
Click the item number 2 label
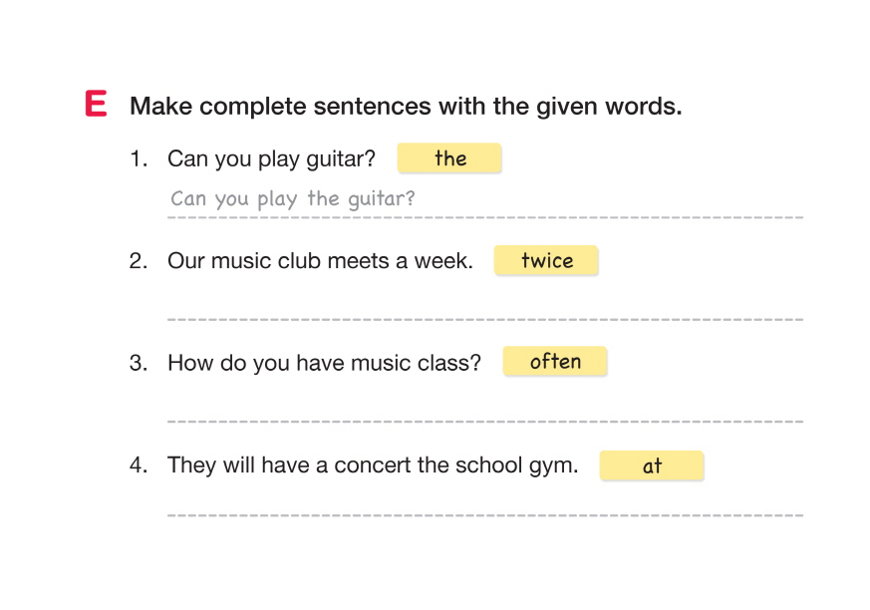[138, 261]
